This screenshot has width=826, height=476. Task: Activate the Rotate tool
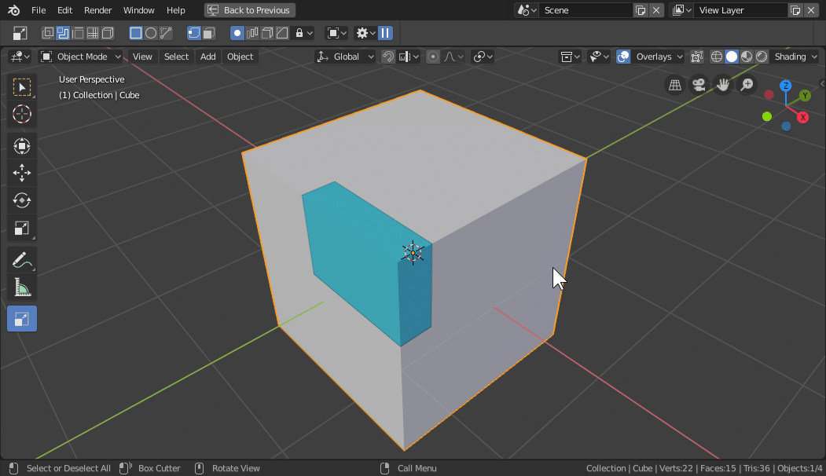click(22, 200)
